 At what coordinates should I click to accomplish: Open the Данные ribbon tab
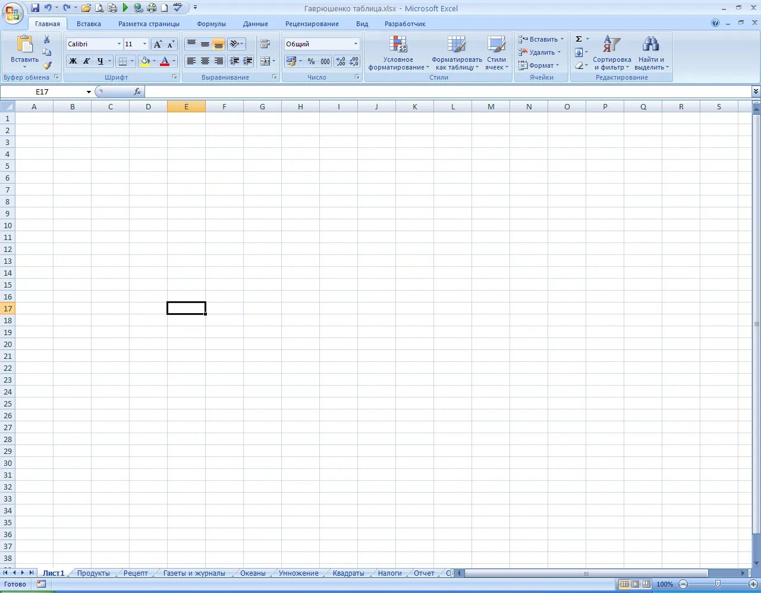tap(256, 24)
